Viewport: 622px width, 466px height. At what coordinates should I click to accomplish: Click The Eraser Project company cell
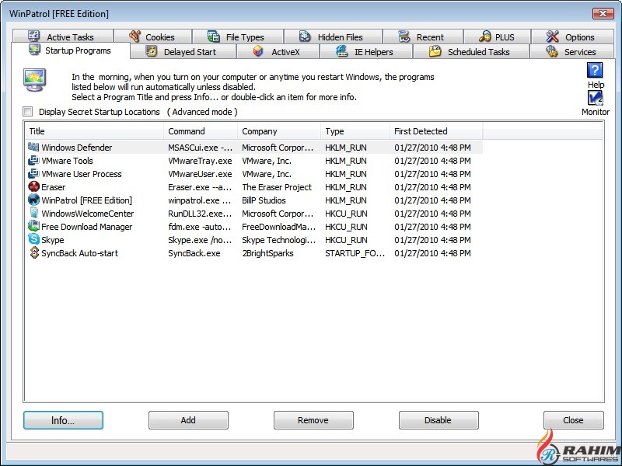pos(277,187)
